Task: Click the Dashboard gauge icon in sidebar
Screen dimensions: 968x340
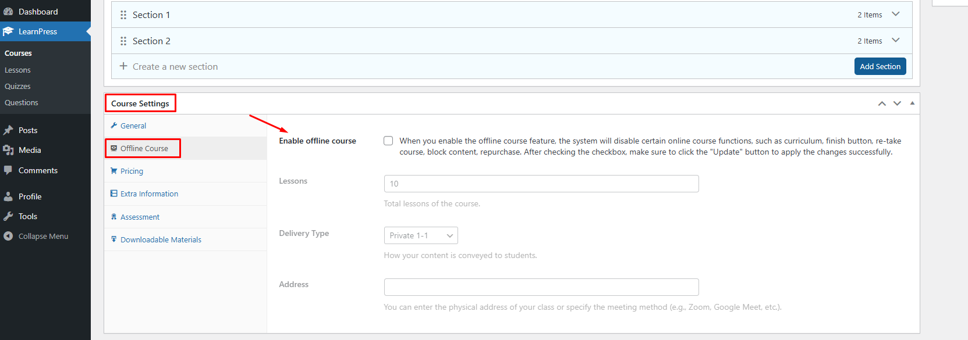Action: coord(8,12)
